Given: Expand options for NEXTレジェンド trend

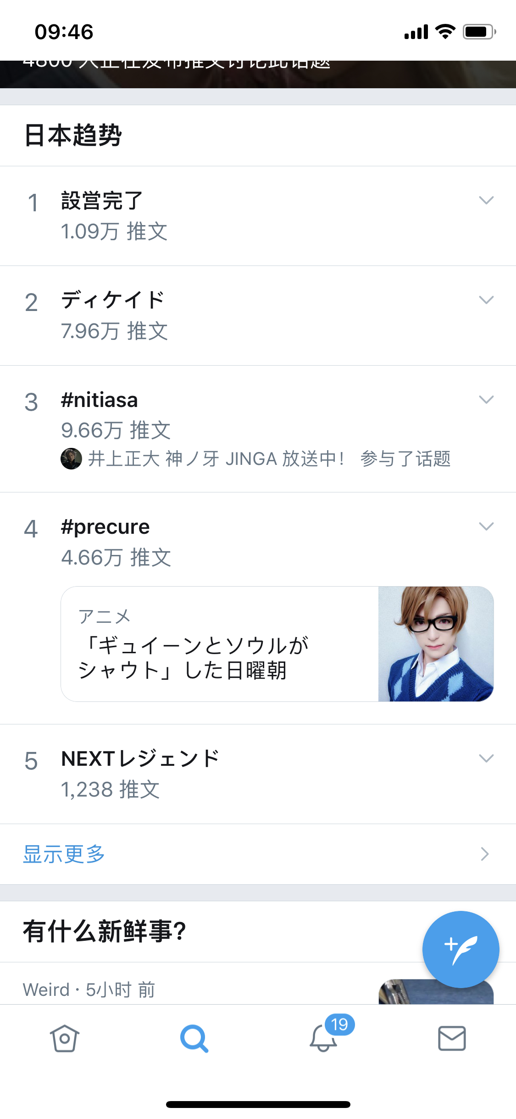Looking at the screenshot, I should pos(486,758).
